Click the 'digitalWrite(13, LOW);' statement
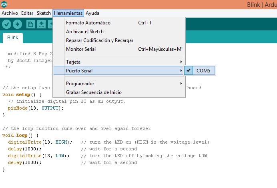 pyautogui.click(x=39, y=156)
